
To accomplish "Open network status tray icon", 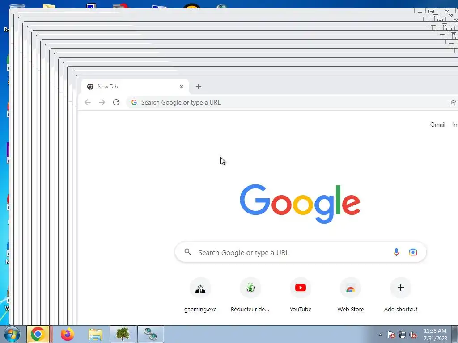I will [x=402, y=335].
